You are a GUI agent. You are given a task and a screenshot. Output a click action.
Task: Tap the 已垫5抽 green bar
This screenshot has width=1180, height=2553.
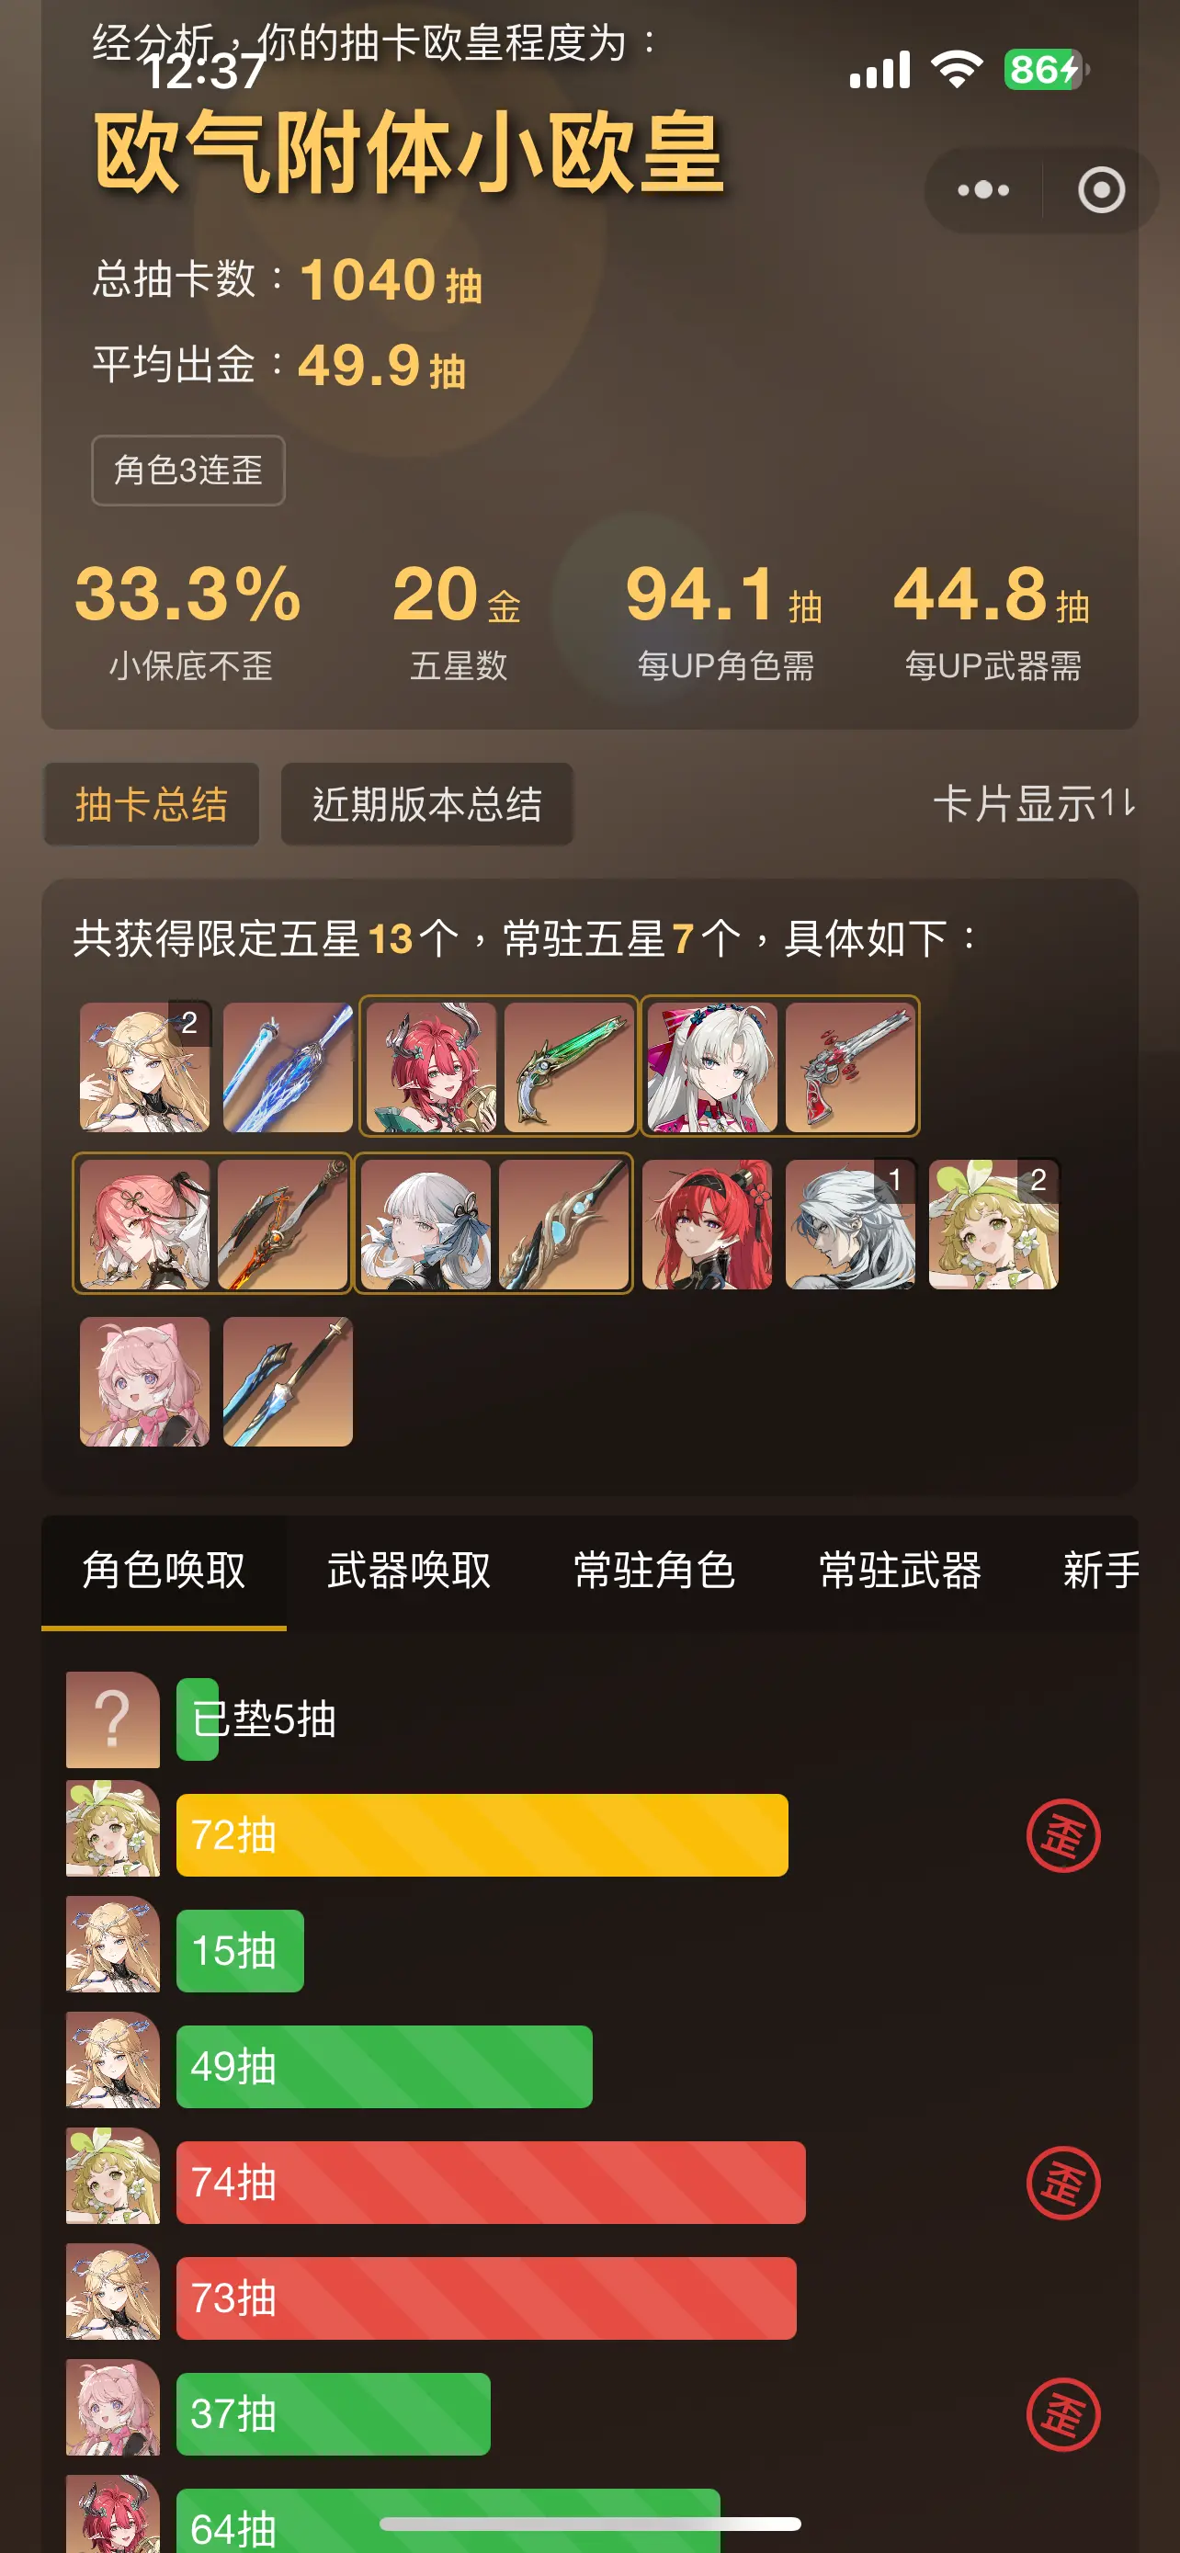point(198,1719)
